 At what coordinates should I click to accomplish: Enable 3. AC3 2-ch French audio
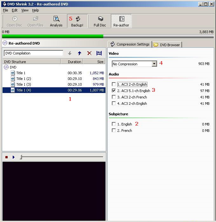114,97
